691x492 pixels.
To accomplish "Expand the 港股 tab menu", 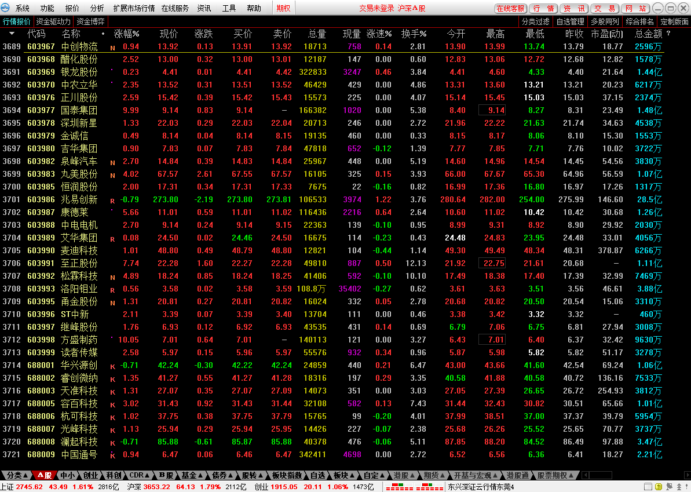I will [412, 475].
